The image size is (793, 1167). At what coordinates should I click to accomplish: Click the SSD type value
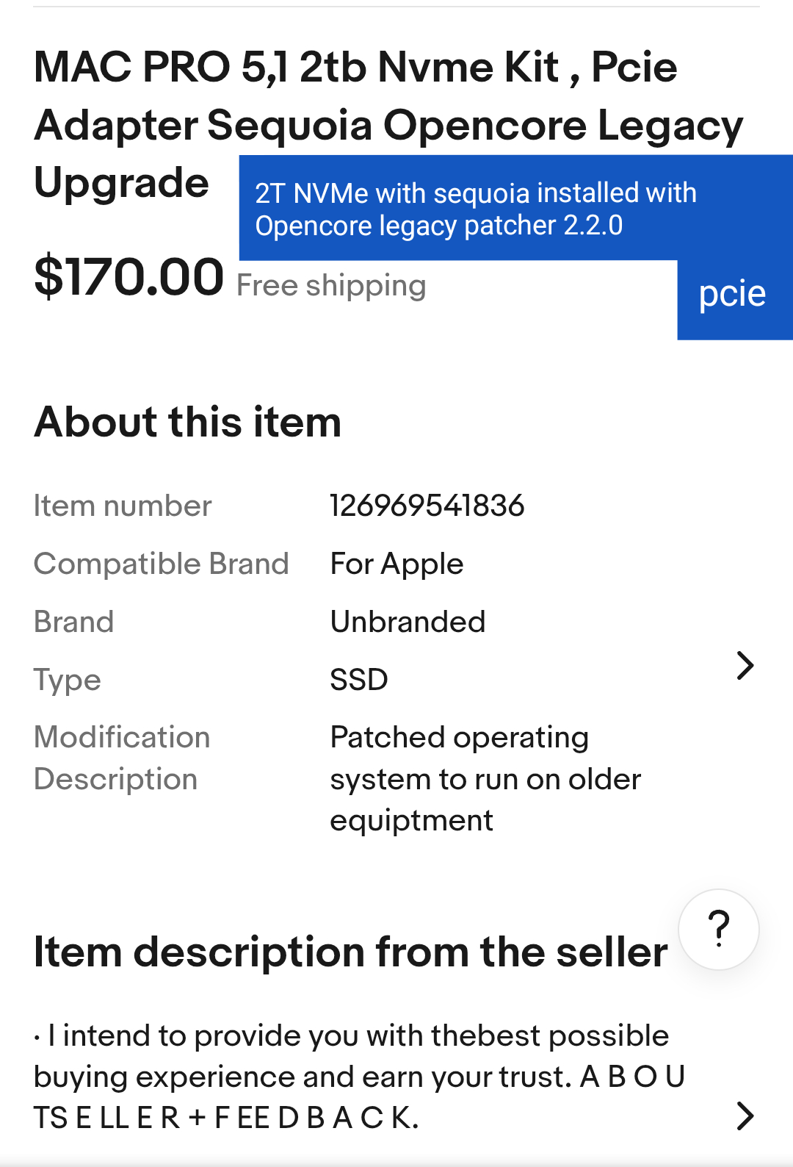tap(359, 679)
